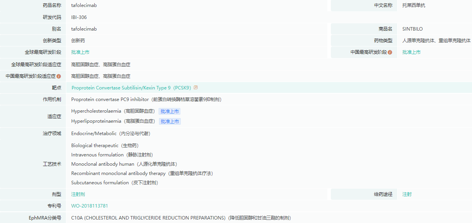Image resolution: width=472 pixels, height=223 pixels.
Task: Click the EphMRA分类号 field label
Action: click(45, 218)
